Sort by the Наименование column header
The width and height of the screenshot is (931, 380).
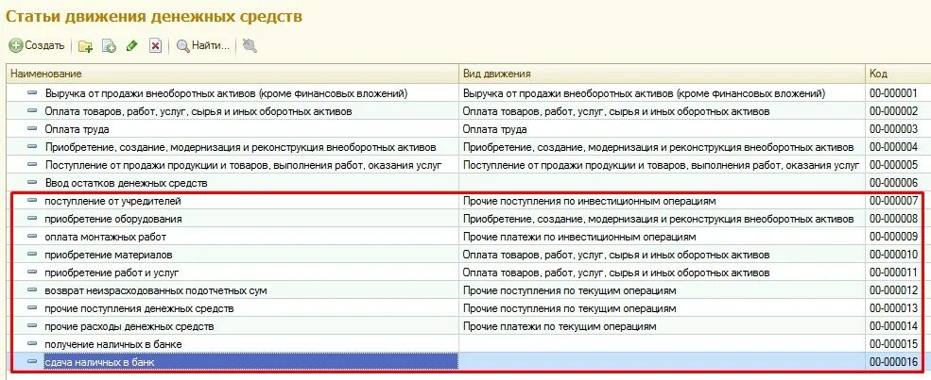click(233, 74)
